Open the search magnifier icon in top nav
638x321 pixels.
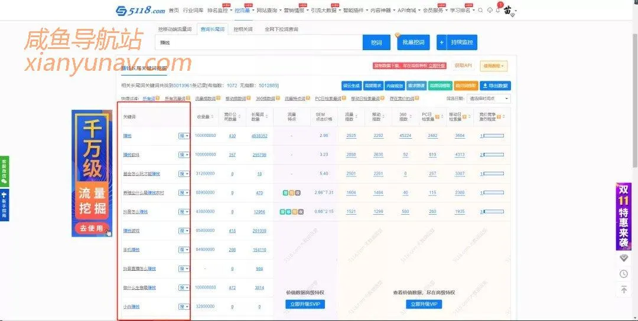[x=480, y=10]
